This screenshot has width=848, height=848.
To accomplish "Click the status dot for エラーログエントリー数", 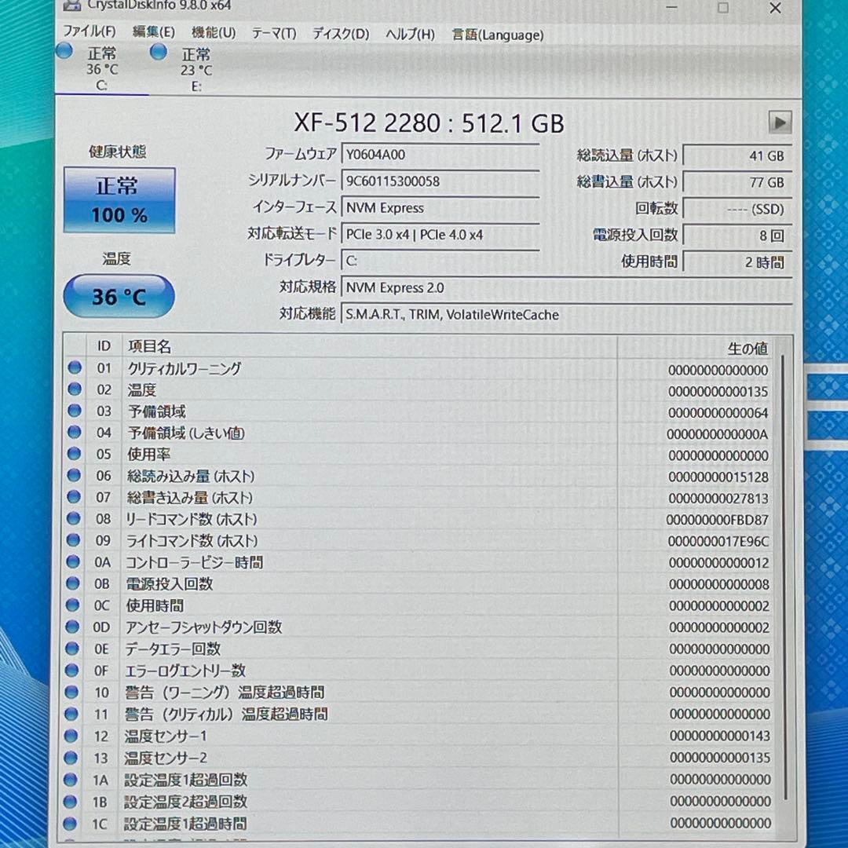I will point(72,670).
